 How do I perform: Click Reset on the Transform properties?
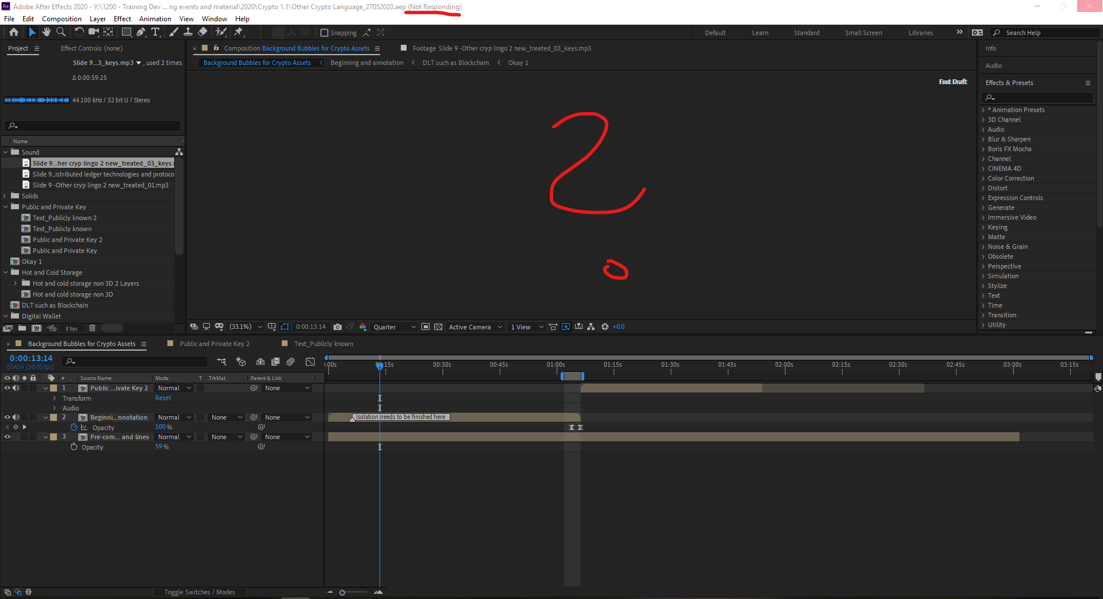coord(163,398)
